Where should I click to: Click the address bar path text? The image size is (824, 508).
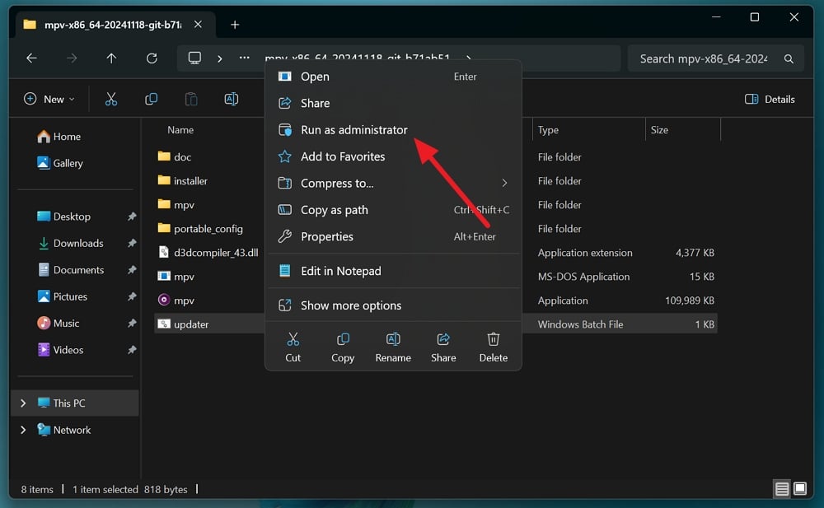358,58
